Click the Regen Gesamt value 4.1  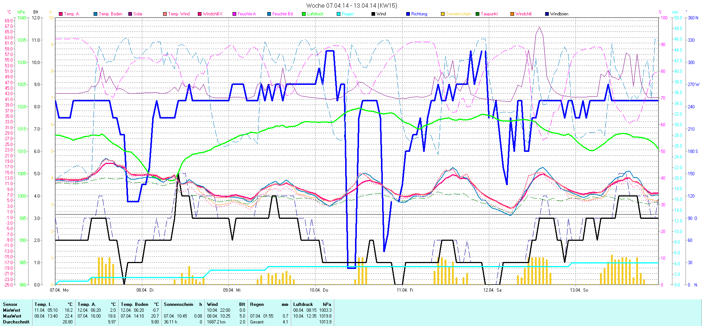point(285,322)
